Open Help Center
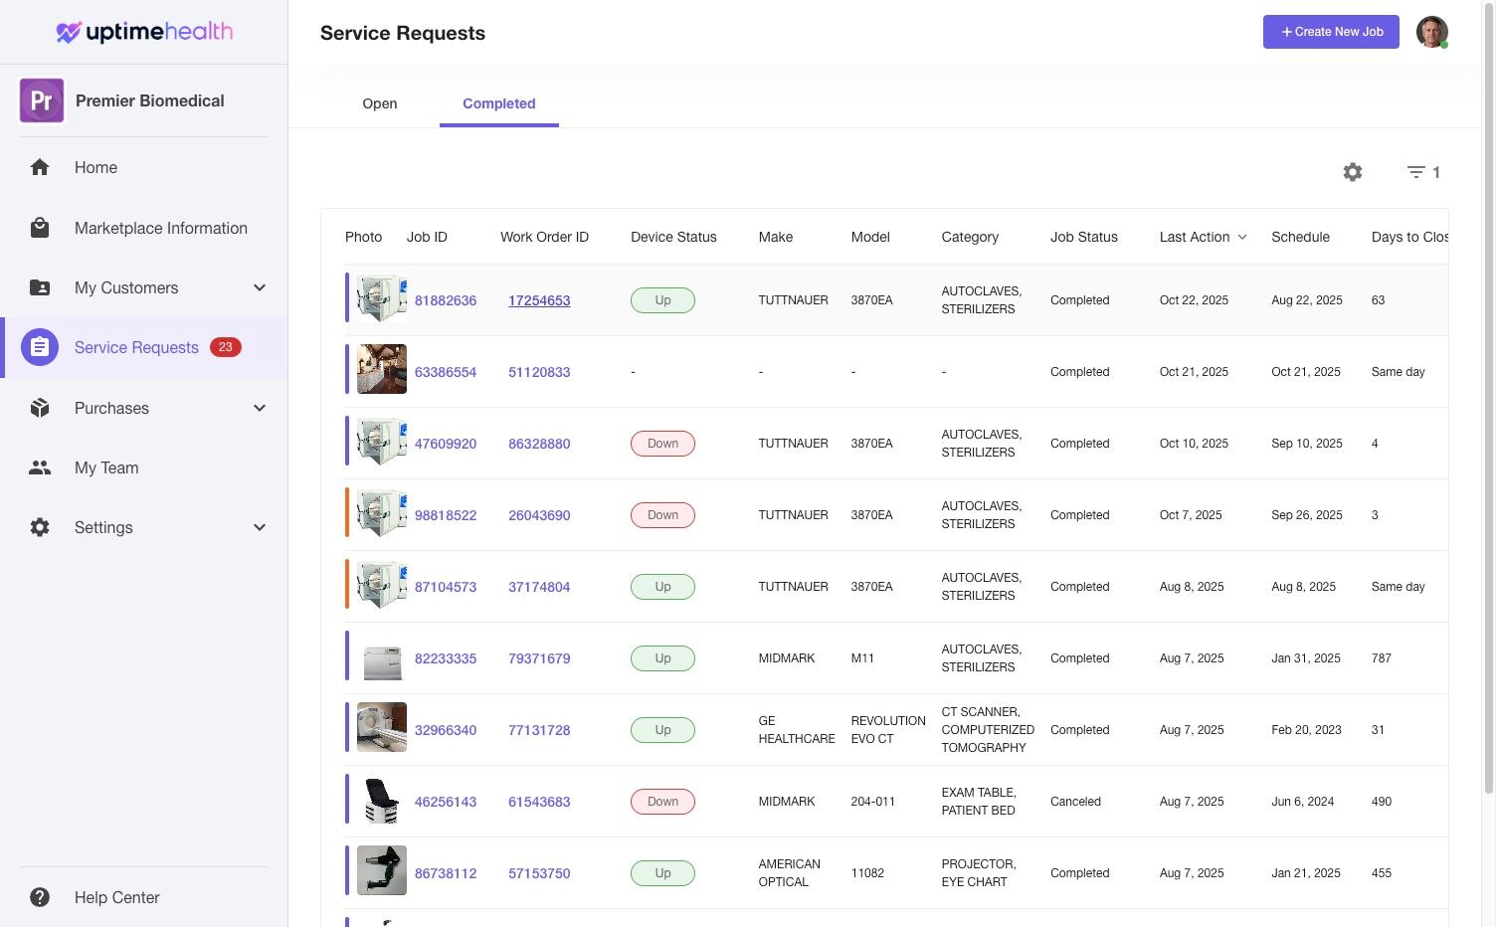 coord(117,897)
